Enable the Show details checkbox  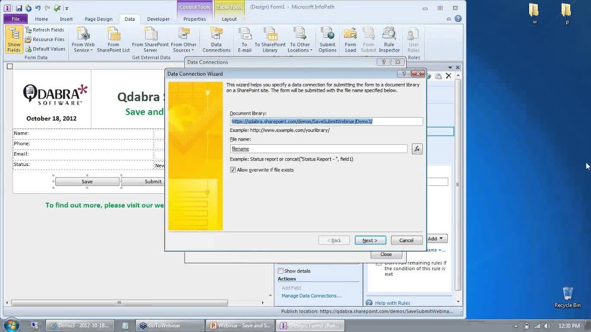pos(280,271)
